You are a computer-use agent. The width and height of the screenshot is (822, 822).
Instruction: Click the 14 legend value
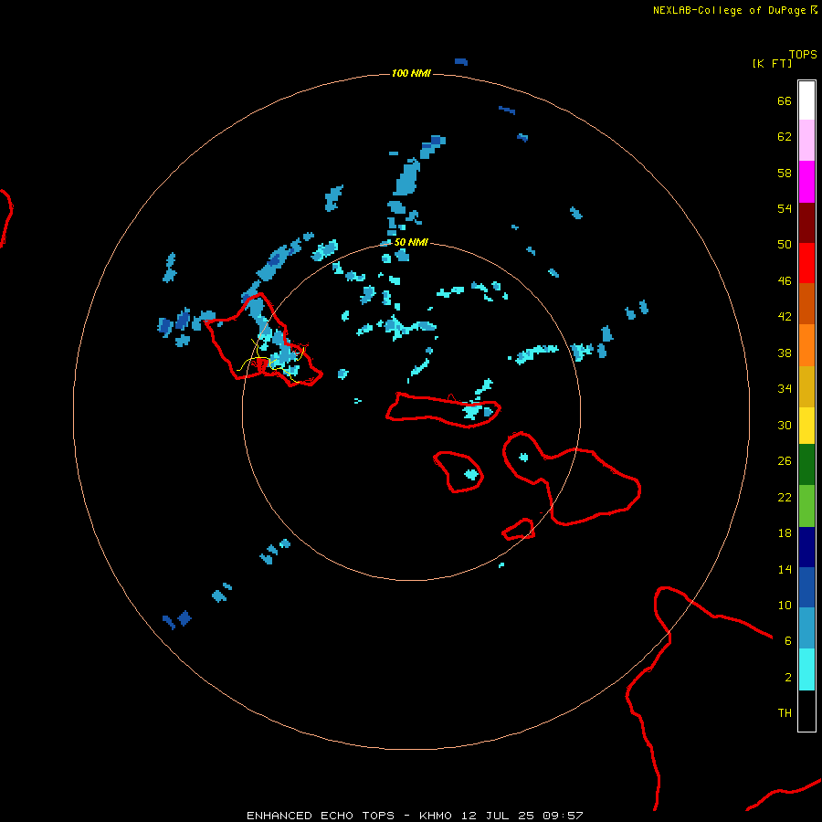click(785, 569)
